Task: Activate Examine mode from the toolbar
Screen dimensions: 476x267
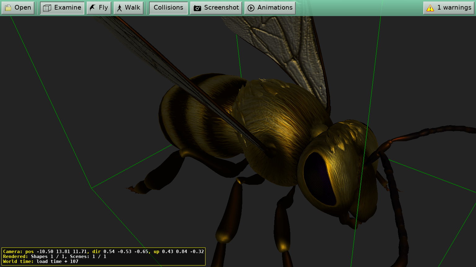Action: [x=62, y=8]
